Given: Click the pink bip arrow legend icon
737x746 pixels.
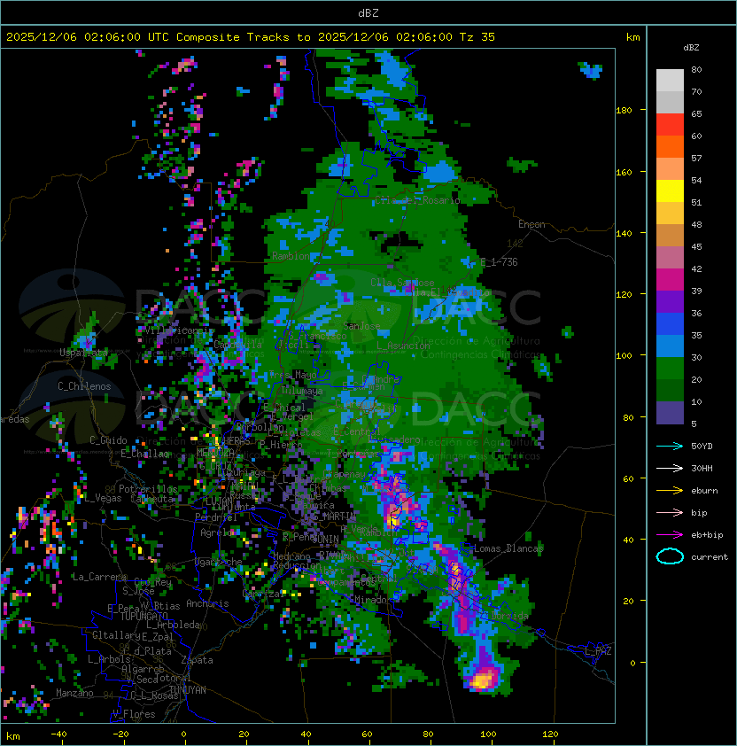Looking at the screenshot, I should (670, 512).
